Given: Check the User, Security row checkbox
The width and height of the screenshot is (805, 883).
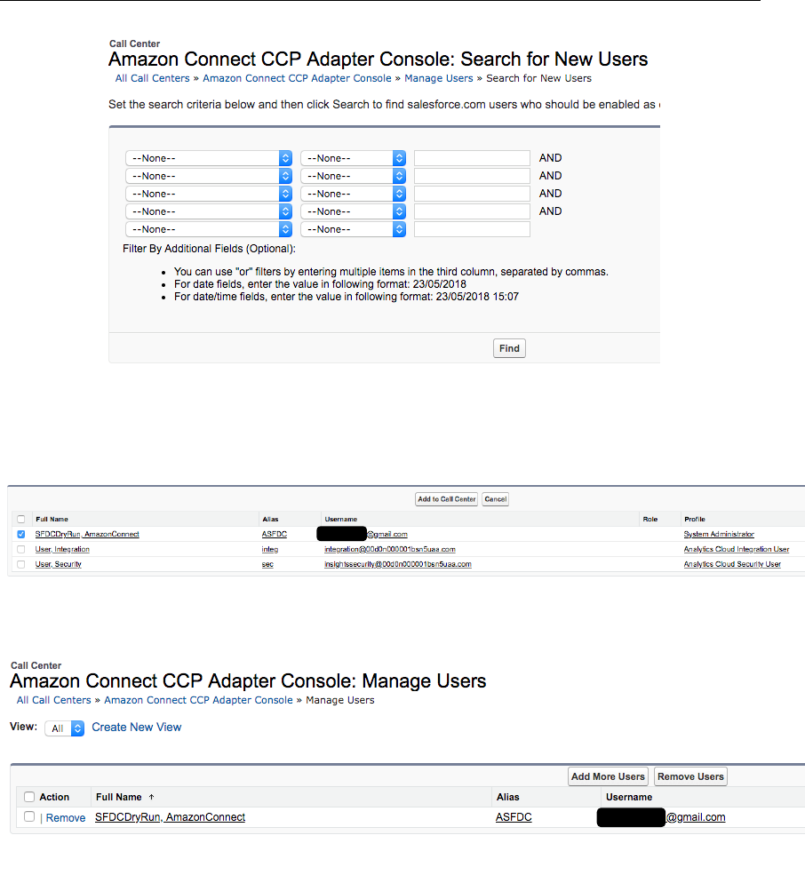Looking at the screenshot, I should point(20,564).
